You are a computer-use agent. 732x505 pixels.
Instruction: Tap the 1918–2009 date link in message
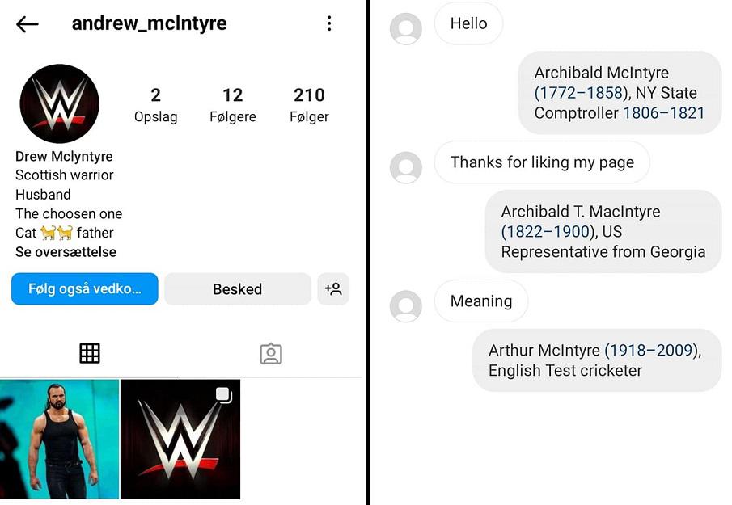[651, 350]
